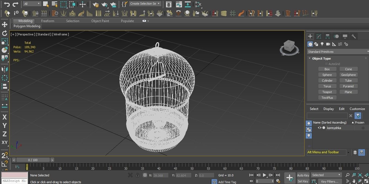Click the Render Production teapot icon

tap(113, 4)
